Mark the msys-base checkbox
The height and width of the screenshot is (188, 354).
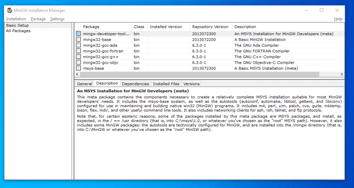tap(78, 68)
